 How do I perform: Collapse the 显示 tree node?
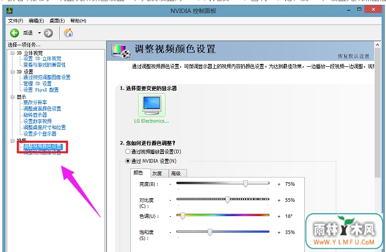(13, 97)
